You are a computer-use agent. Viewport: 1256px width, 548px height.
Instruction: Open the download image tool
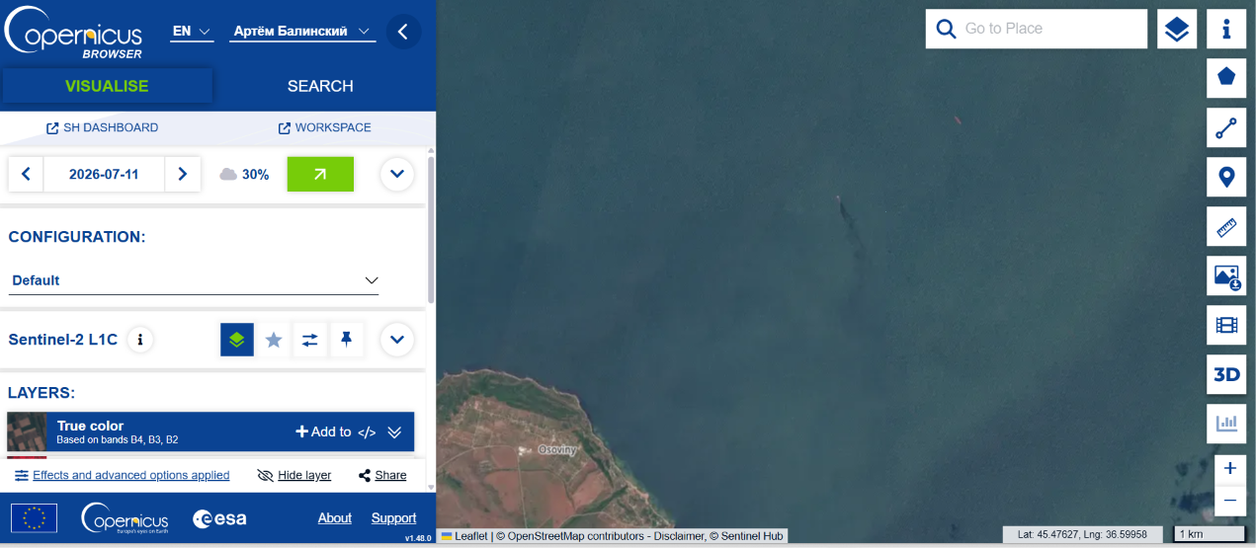click(x=1226, y=275)
